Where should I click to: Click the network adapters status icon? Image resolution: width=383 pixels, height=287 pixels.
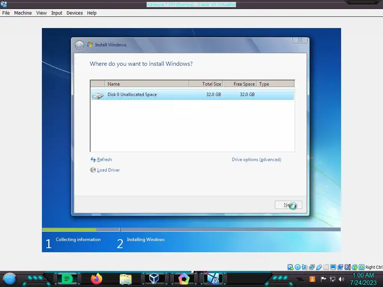(x=312, y=267)
